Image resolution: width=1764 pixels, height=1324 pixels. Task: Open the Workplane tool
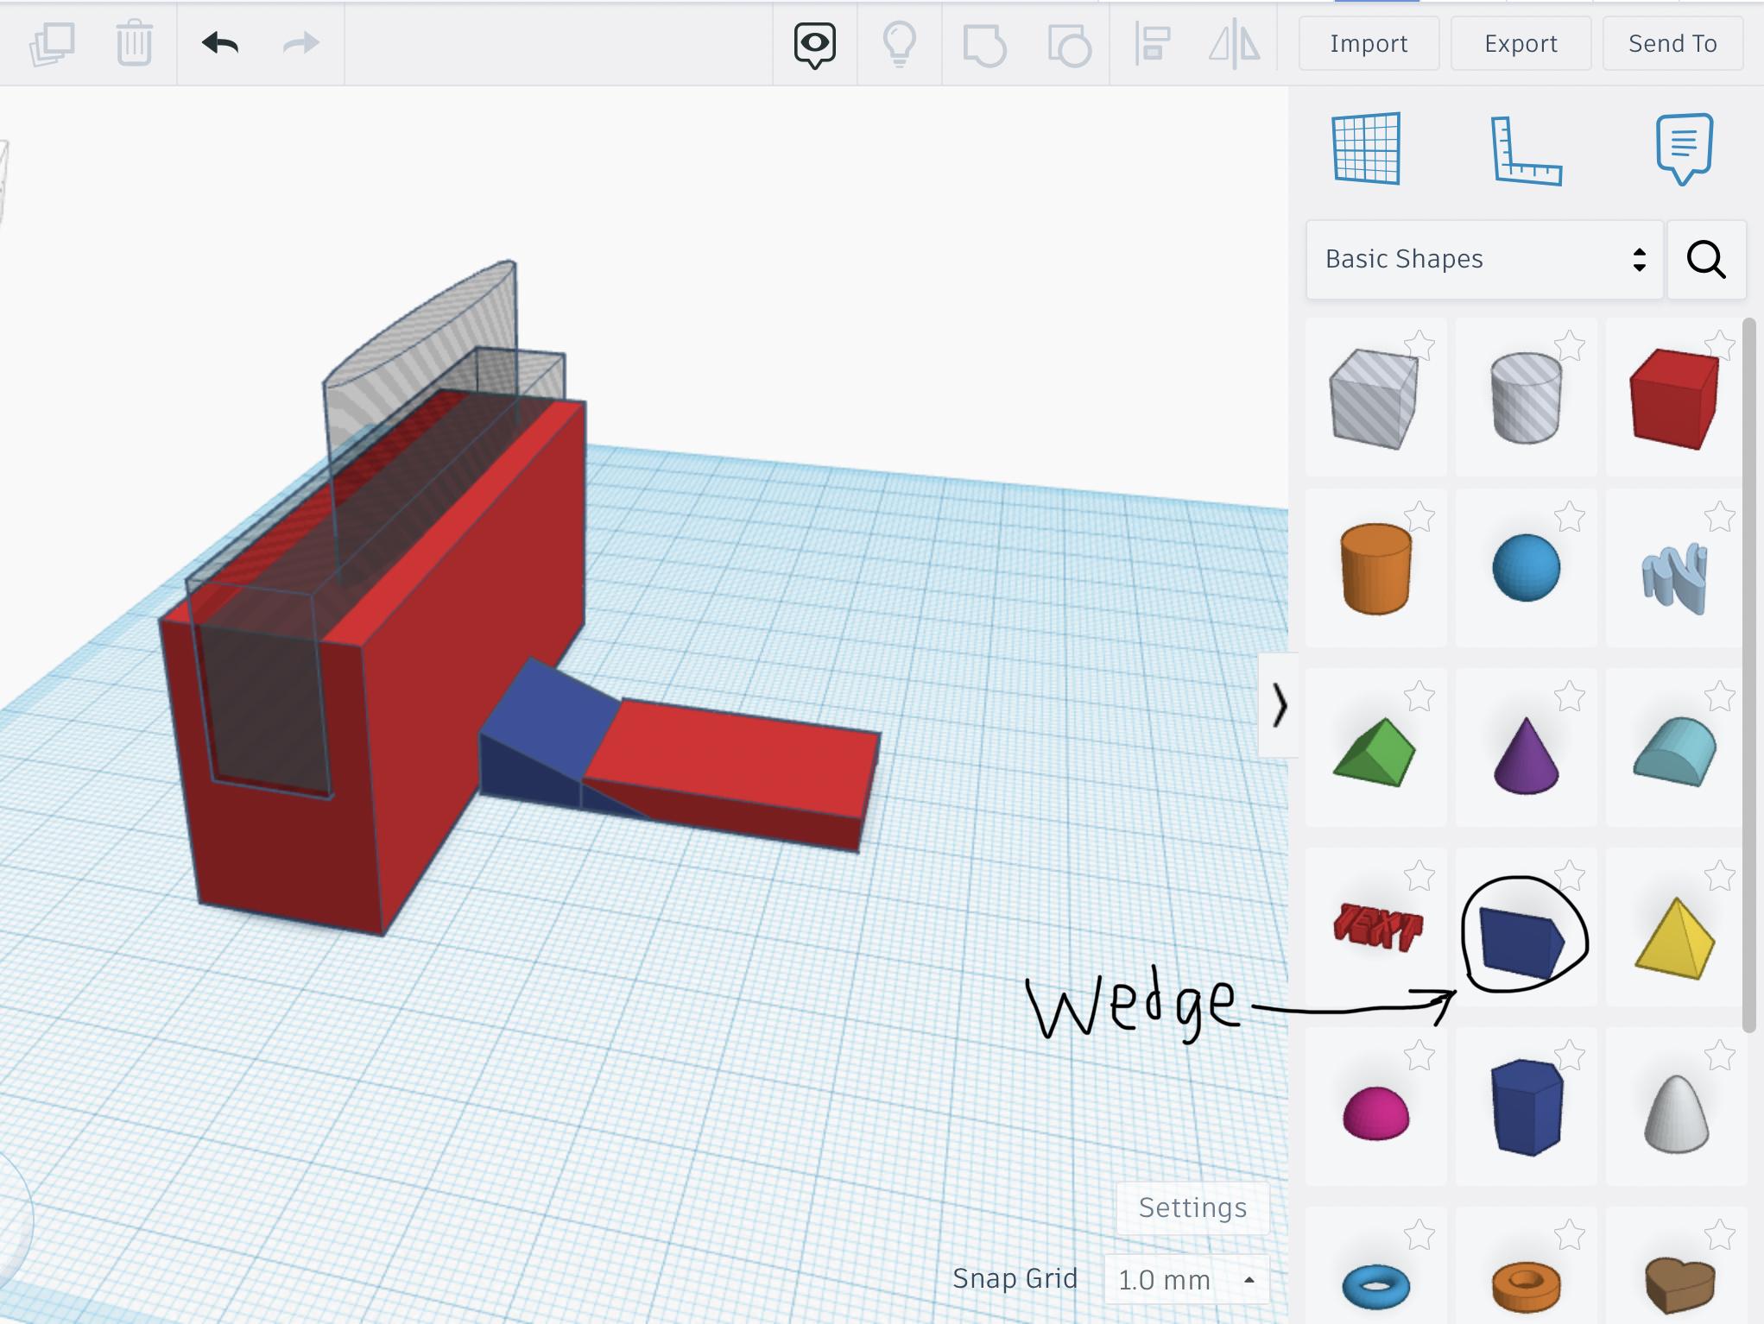(x=1366, y=148)
